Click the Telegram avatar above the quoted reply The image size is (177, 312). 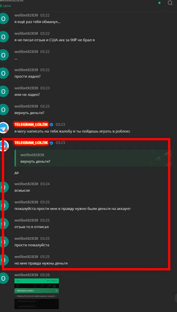pyautogui.click(x=4, y=146)
